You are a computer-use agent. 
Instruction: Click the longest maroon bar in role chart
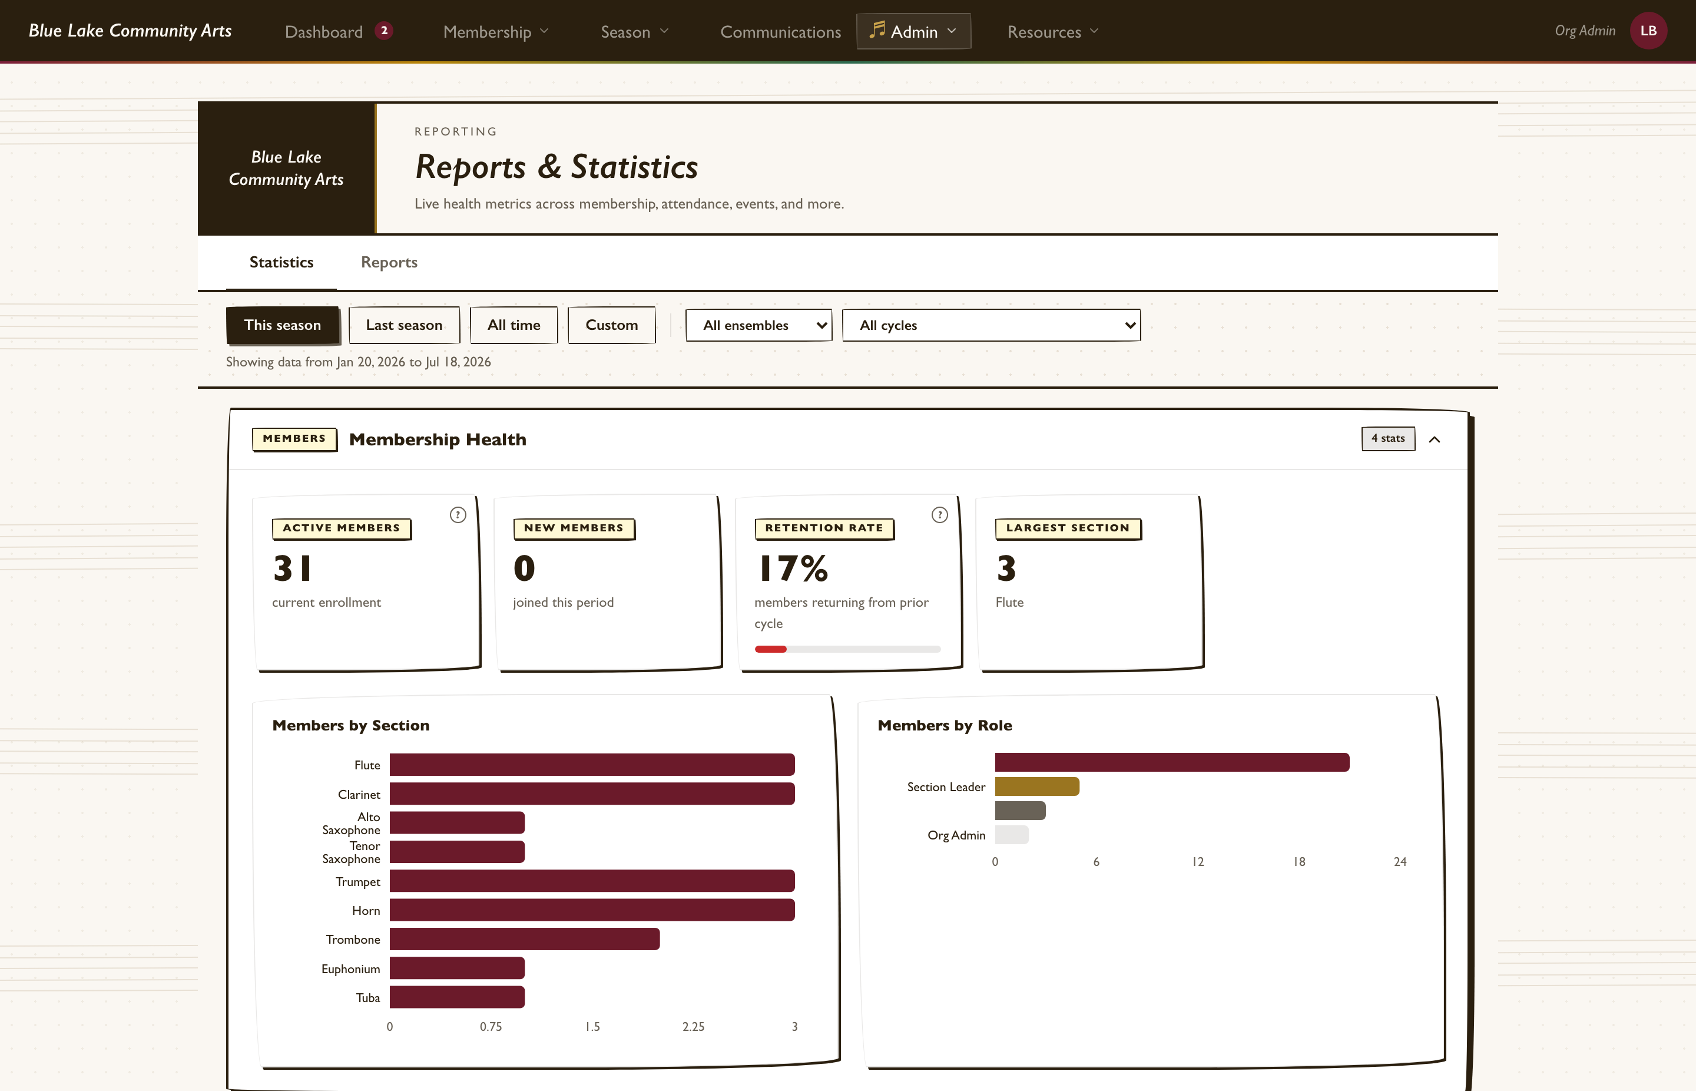coord(1172,762)
